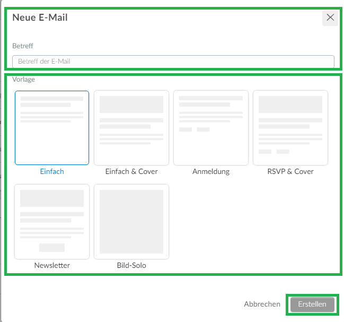Screen dimensions: 344x322
Task: Choose the Einfach & Cover template thumbnail
Action: pyautogui.click(x=131, y=128)
